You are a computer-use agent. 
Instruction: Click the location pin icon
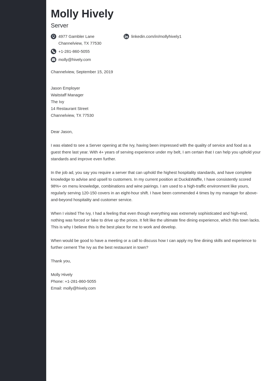point(54,36)
